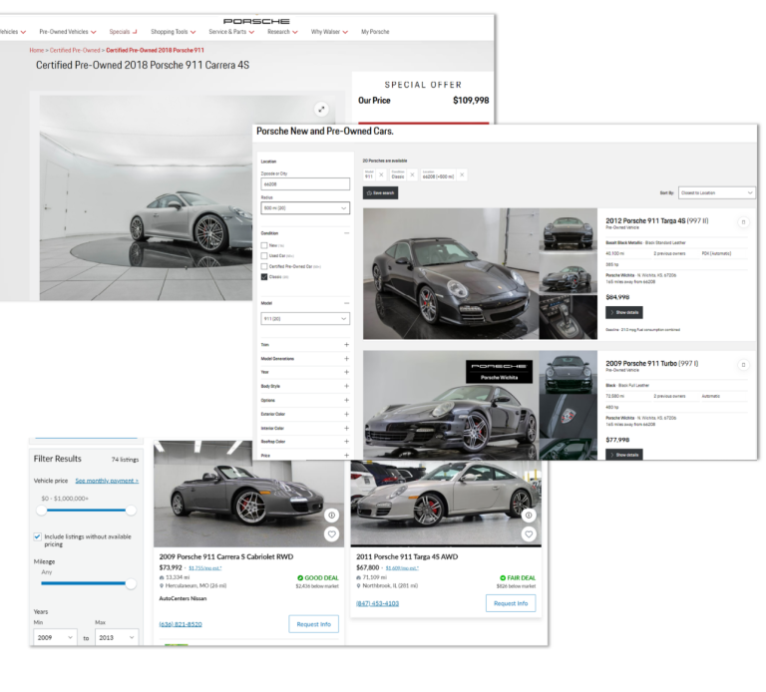Show details for the $84,998 Targa 4S
This screenshot has height=692, width=766.
pyautogui.click(x=623, y=312)
